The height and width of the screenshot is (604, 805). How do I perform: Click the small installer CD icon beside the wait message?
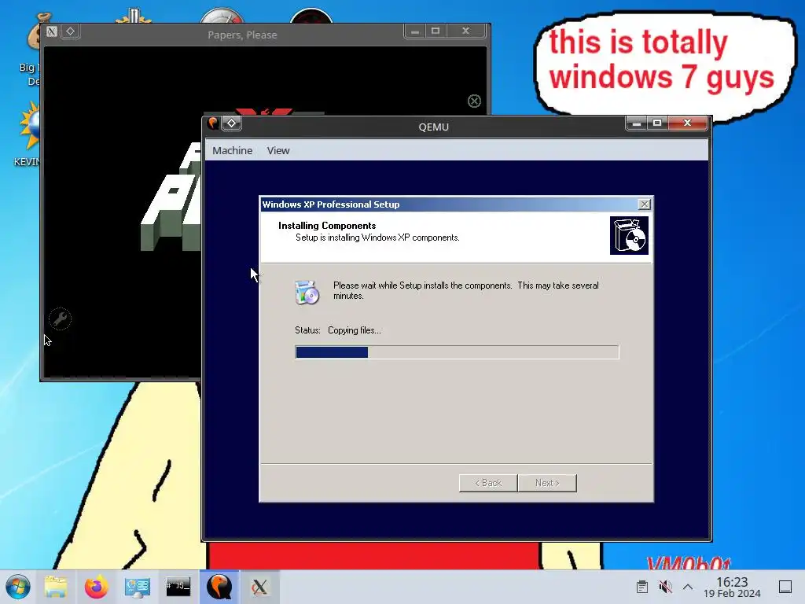pos(307,293)
